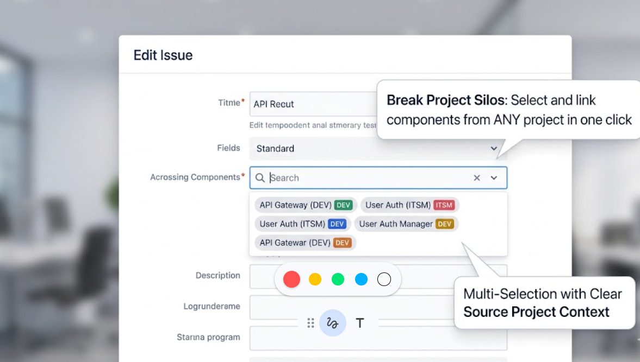Click the magnifier search icon
The width and height of the screenshot is (640, 362).
coord(260,177)
